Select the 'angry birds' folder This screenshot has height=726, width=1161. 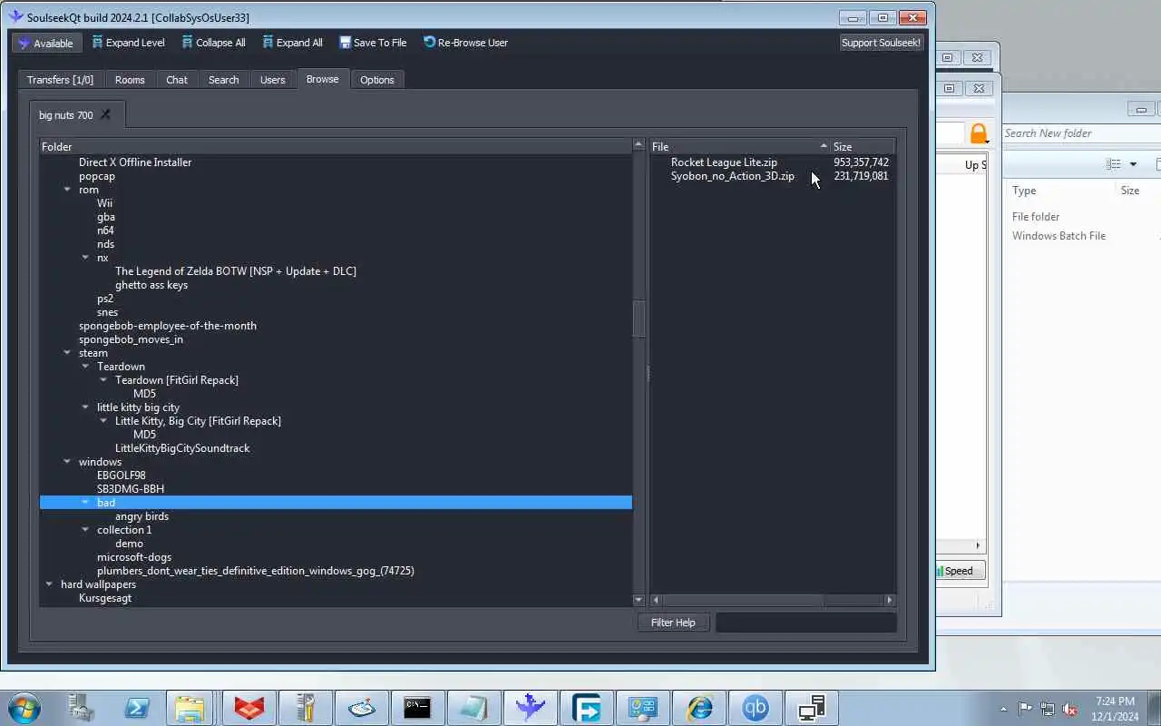pyautogui.click(x=141, y=516)
